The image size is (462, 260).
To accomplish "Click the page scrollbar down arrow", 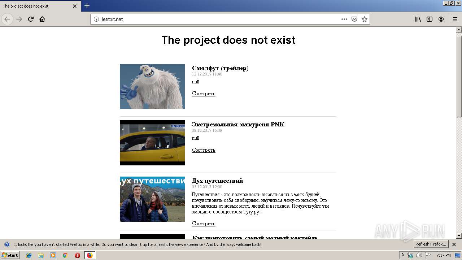I will point(459,236).
